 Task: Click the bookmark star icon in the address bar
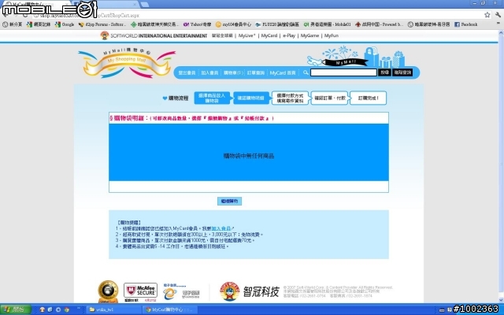point(487,15)
